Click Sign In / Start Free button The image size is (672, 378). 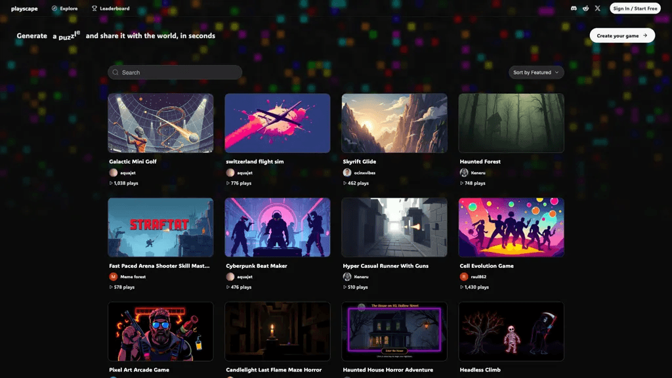pos(635,8)
